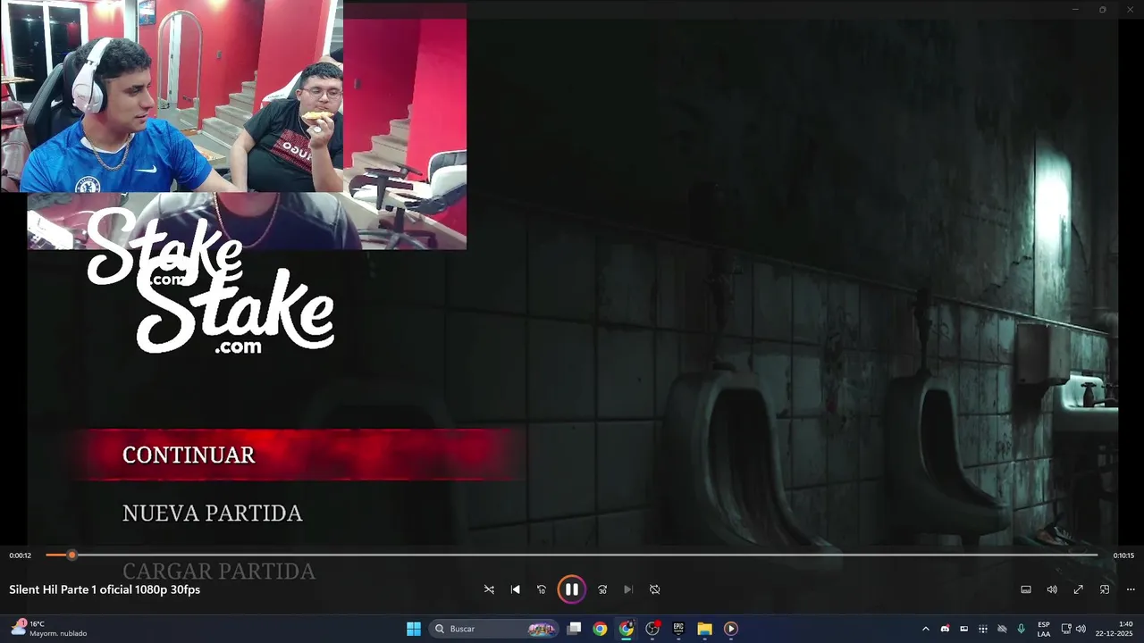Switch the video to full screen

(x=1078, y=589)
